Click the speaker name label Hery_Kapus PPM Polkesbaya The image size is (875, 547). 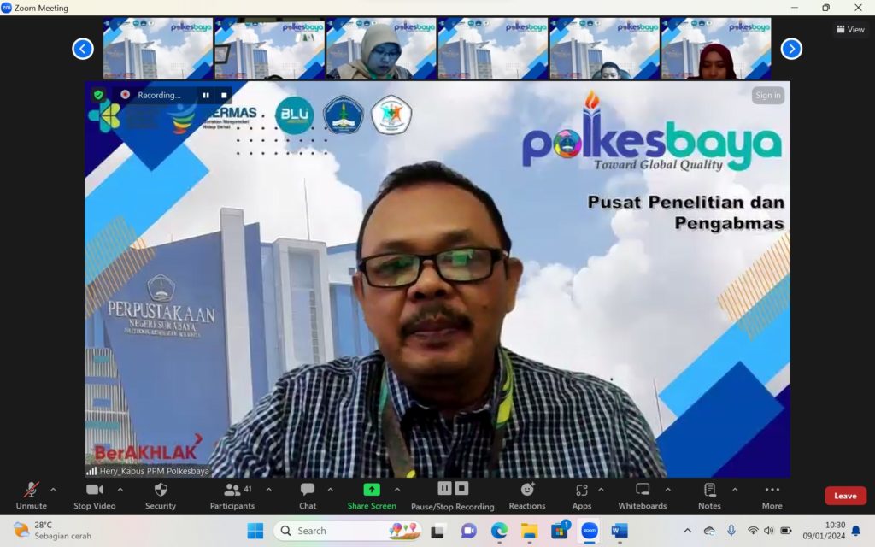point(154,471)
